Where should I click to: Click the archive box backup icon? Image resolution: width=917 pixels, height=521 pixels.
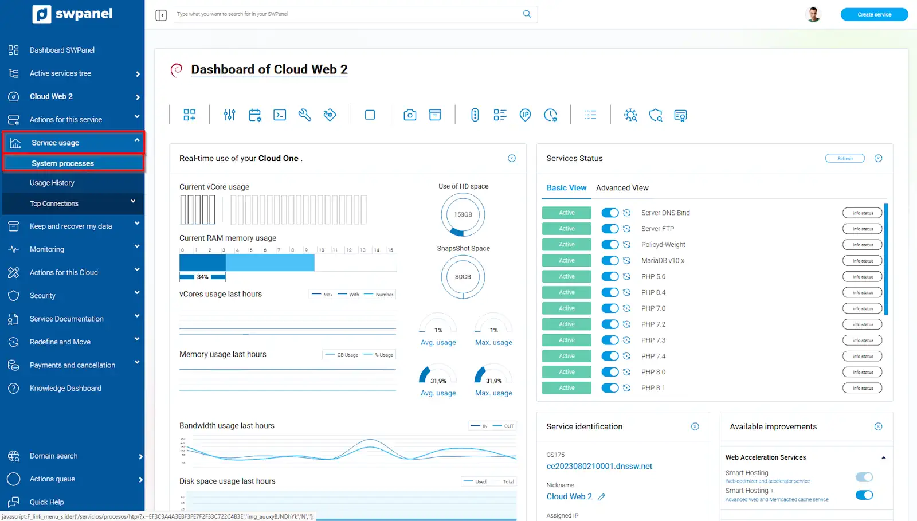pyautogui.click(x=436, y=115)
